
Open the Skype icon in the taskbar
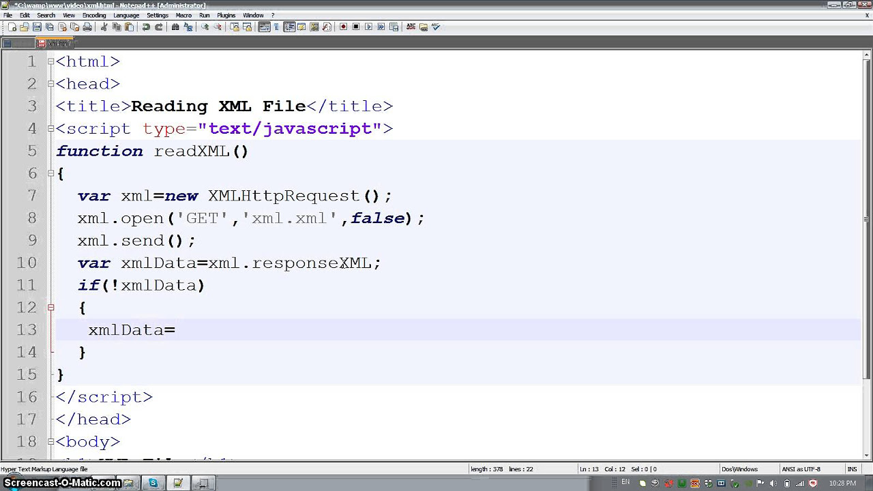(153, 483)
